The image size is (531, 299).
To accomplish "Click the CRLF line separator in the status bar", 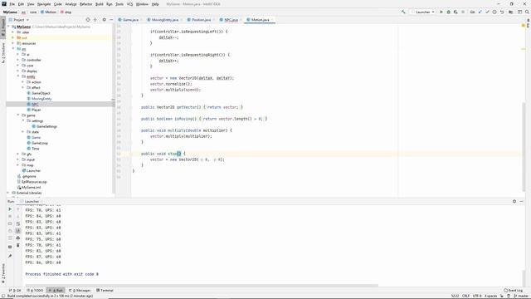I will tap(465, 296).
